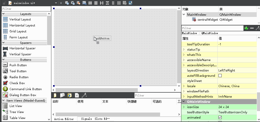Select Push Button in widget box
Screen dimensions: 260x122
coord(18,65)
